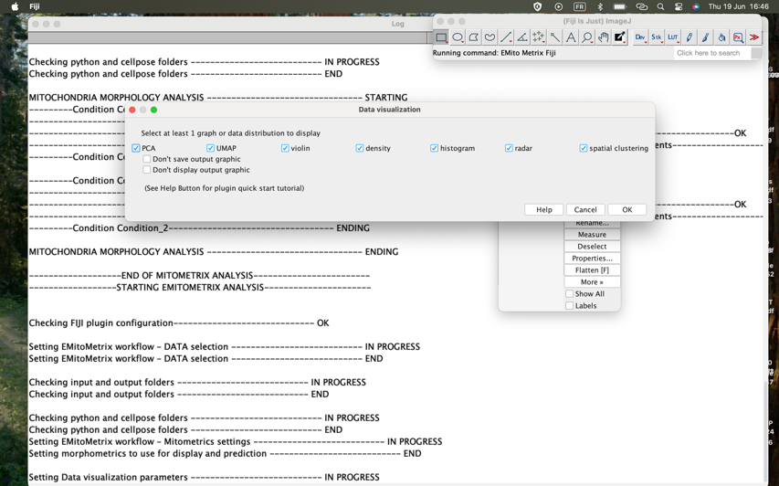This screenshot has width=779, height=486.
Task: Open the Fiji application menu
Action: (35, 6)
